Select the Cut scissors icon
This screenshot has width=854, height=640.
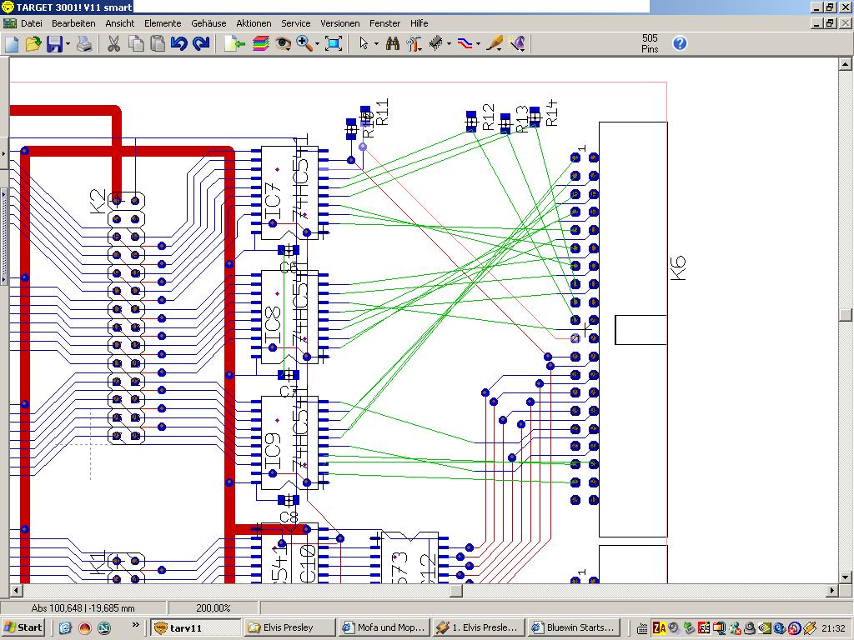113,44
